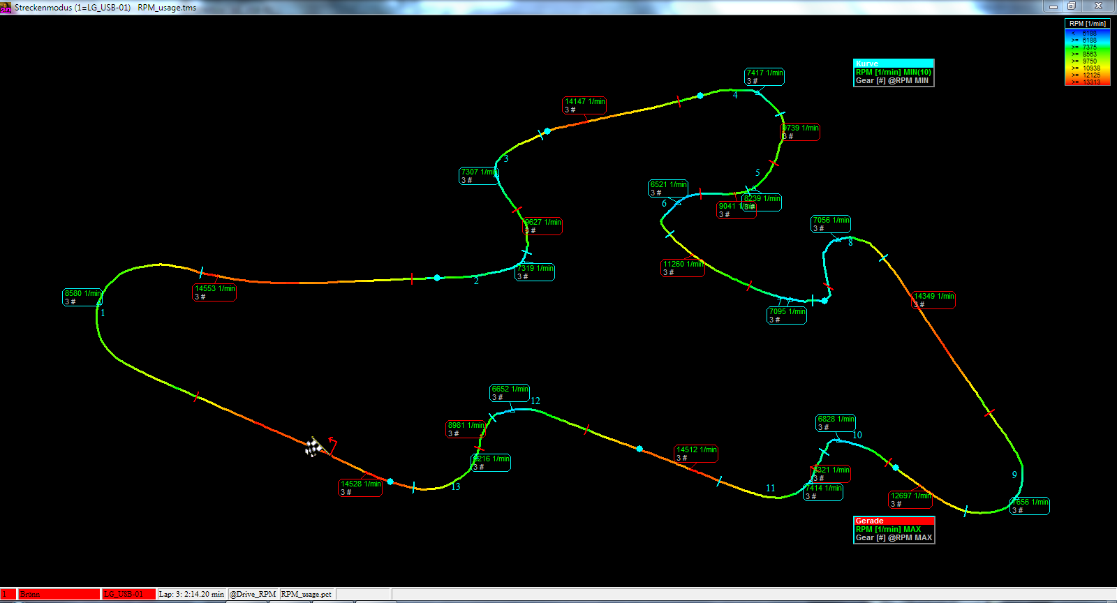Viewport: 1117px width, 603px height.
Task: Click the red driving direction arrow
Action: click(x=332, y=443)
